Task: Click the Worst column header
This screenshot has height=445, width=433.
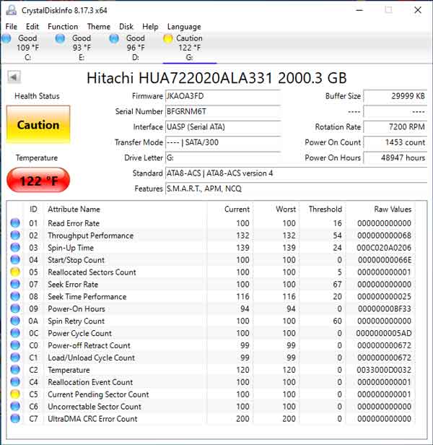Action: (286, 209)
